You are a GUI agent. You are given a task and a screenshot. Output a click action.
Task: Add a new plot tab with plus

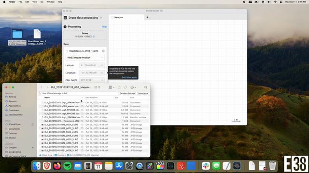point(147,17)
